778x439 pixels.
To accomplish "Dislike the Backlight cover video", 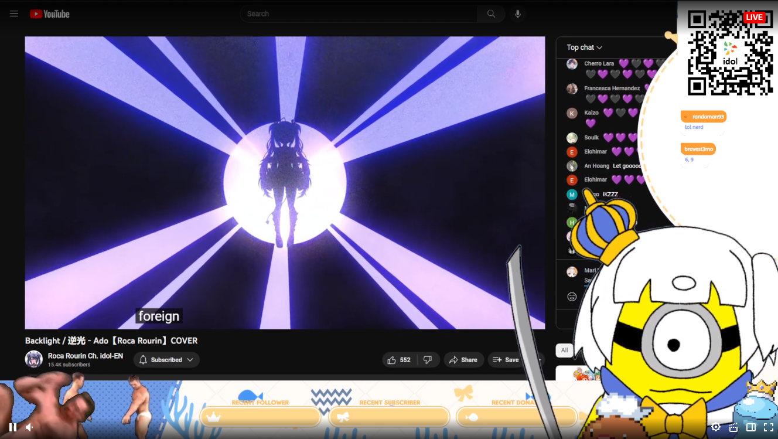I will (428, 360).
